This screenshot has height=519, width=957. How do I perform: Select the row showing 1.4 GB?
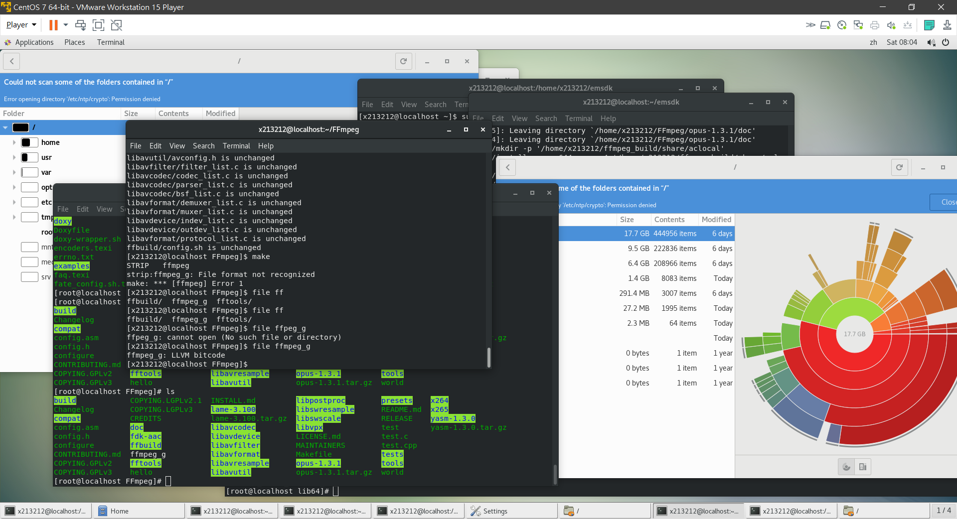point(646,278)
